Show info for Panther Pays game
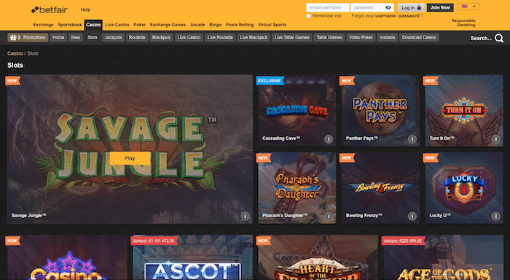Viewport: 510px width, 280px height. click(412, 139)
